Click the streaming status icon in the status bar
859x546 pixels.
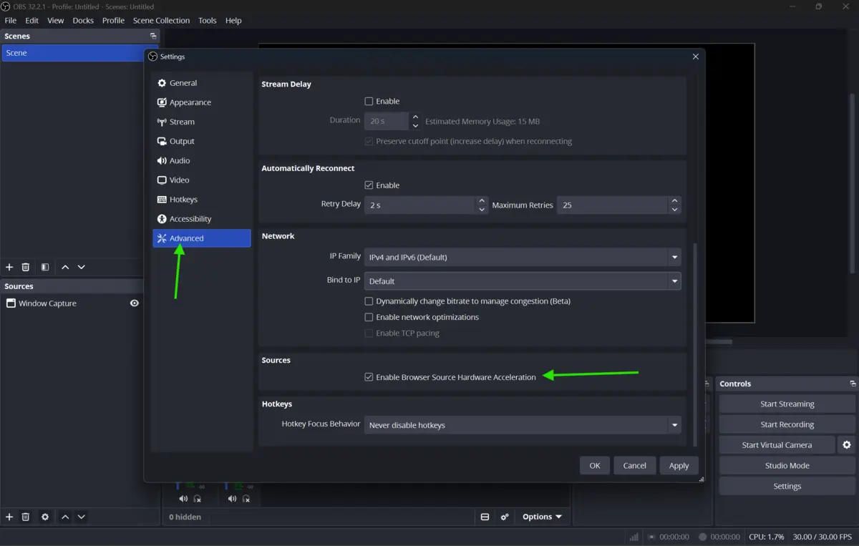tap(651, 537)
